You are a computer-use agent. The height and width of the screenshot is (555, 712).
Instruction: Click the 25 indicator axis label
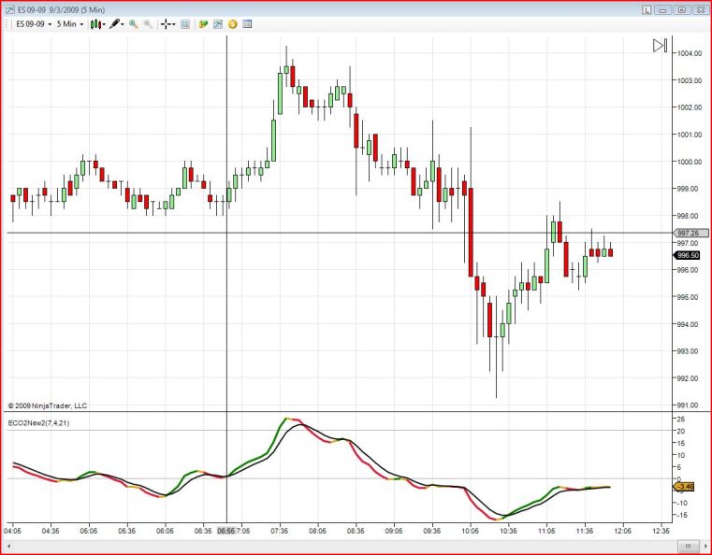point(681,419)
